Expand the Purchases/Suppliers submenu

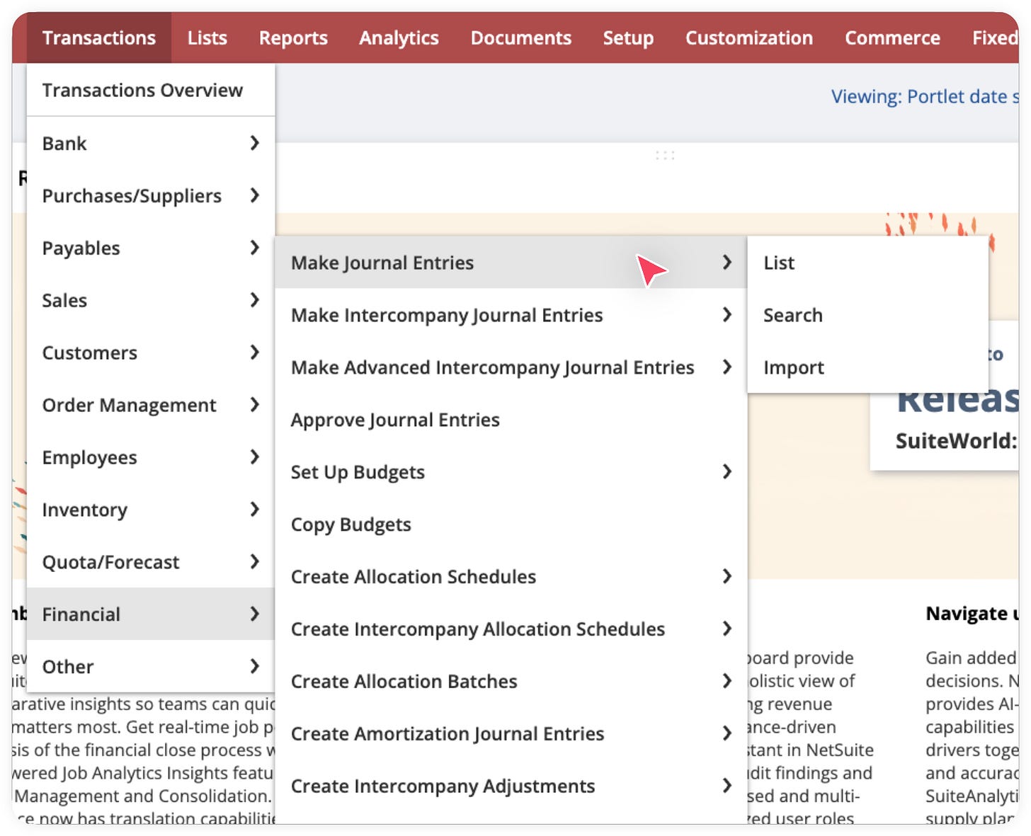tap(151, 195)
